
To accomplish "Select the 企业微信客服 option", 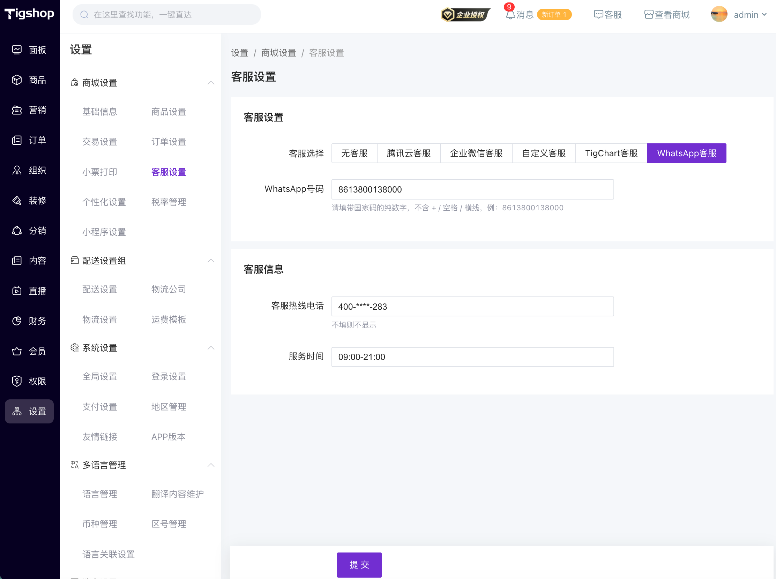I will click(476, 153).
